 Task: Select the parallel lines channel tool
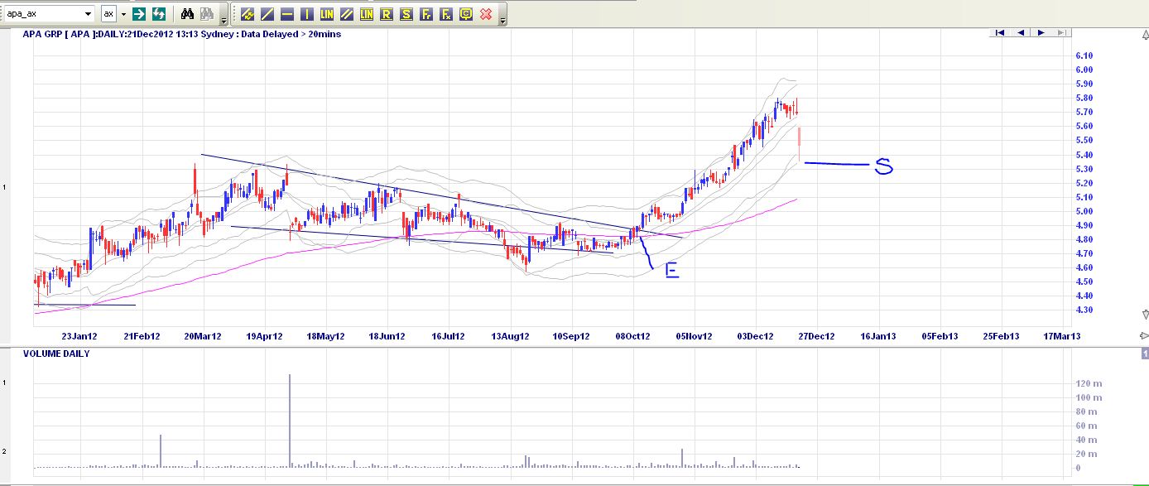[347, 14]
